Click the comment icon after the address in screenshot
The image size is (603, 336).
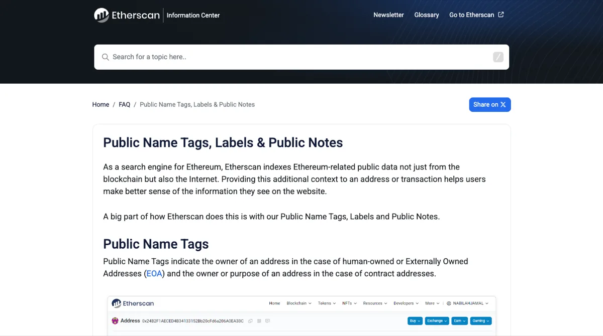click(x=267, y=321)
